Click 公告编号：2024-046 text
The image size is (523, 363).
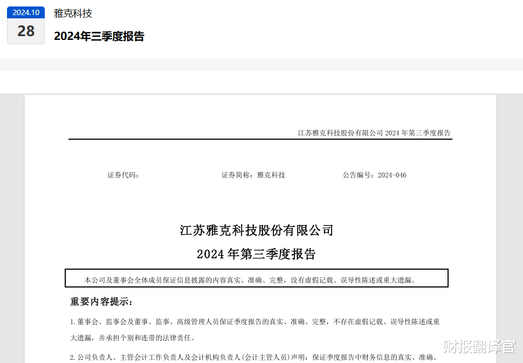click(374, 175)
